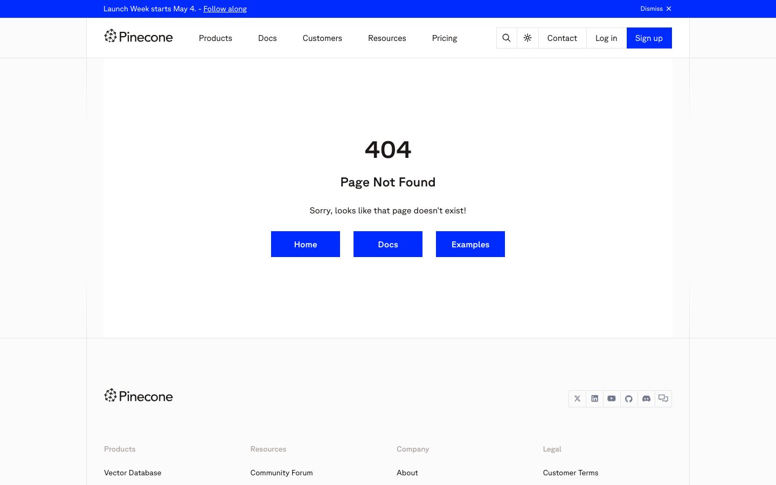This screenshot has width=776, height=485.
Task: Click the community forum chat bubbles icon
Action: (x=663, y=399)
